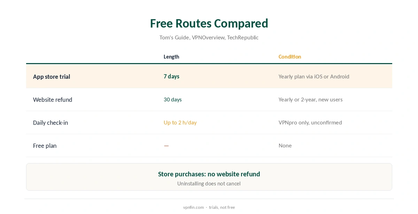Select the 'App store trial' row label
Screen dimensions: 418x214
tap(52, 77)
